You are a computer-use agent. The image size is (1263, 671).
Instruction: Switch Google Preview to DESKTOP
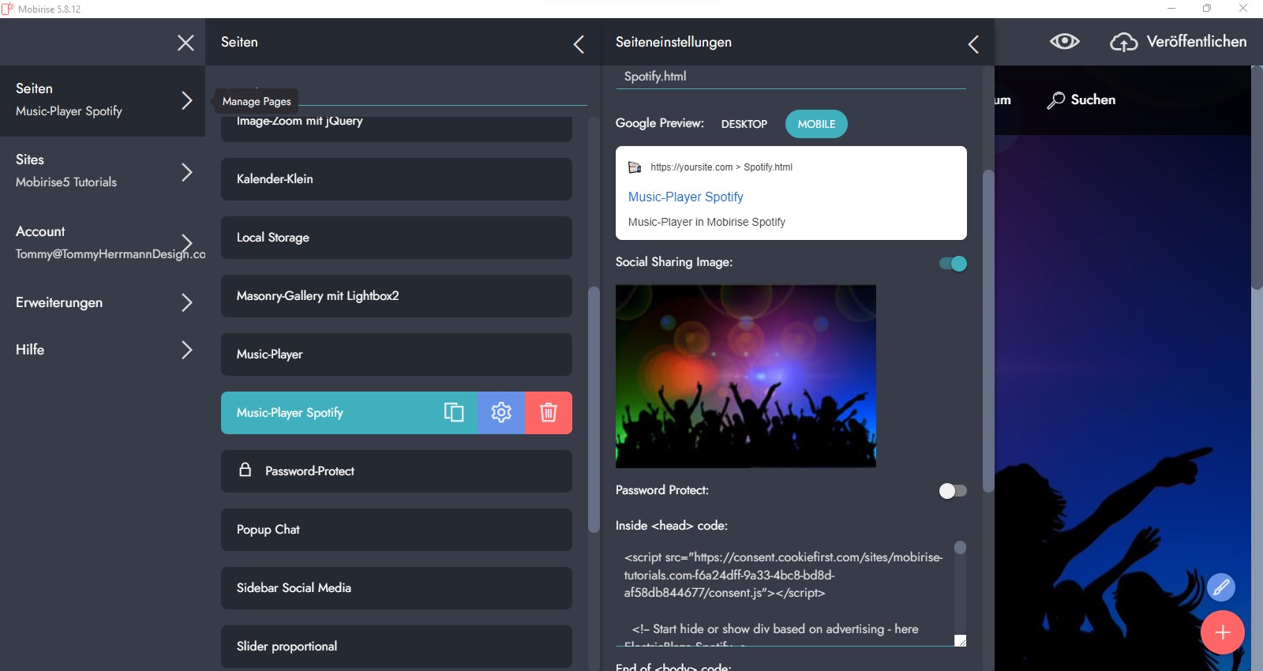744,124
